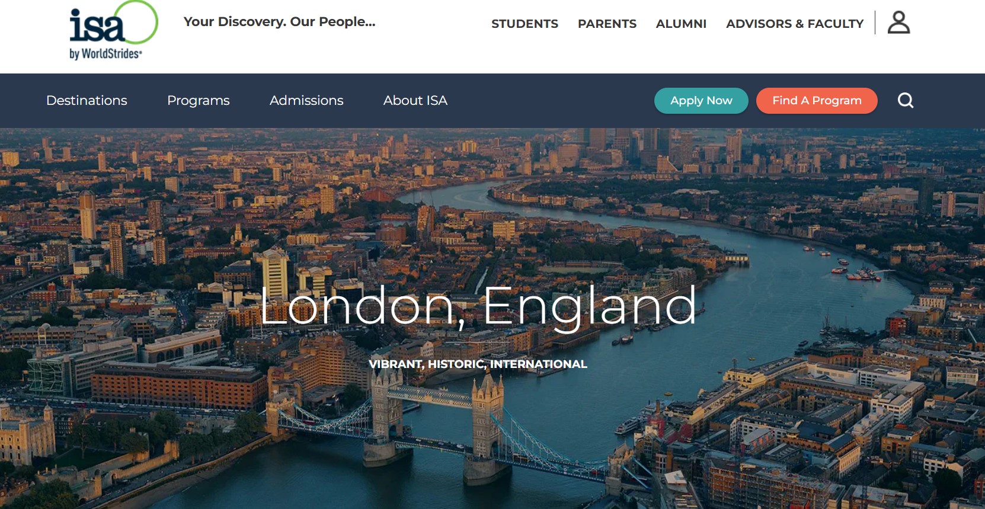The height and width of the screenshot is (509, 985).
Task: Open the user account profile icon
Action: [x=898, y=23]
